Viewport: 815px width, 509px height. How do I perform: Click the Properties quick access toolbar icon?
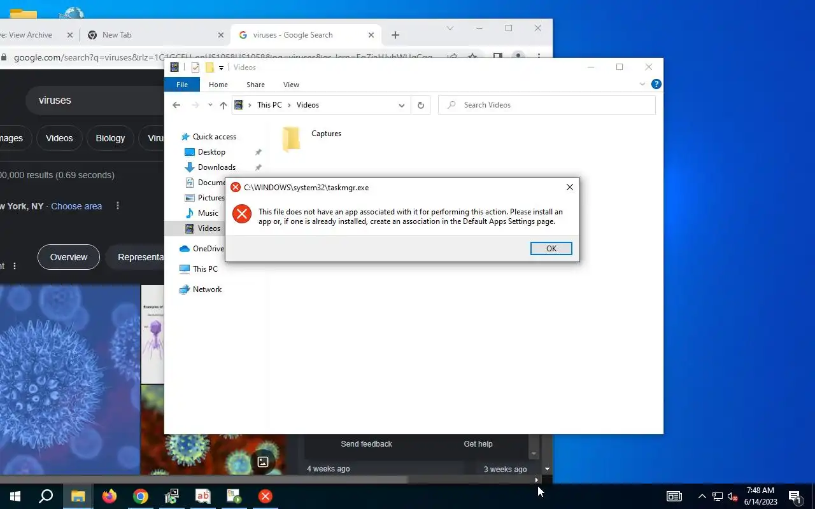click(x=195, y=67)
